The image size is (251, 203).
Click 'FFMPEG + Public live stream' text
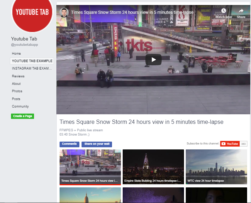(81, 130)
